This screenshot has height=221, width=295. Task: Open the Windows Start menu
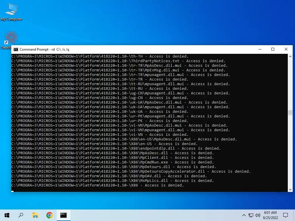tap(7, 215)
